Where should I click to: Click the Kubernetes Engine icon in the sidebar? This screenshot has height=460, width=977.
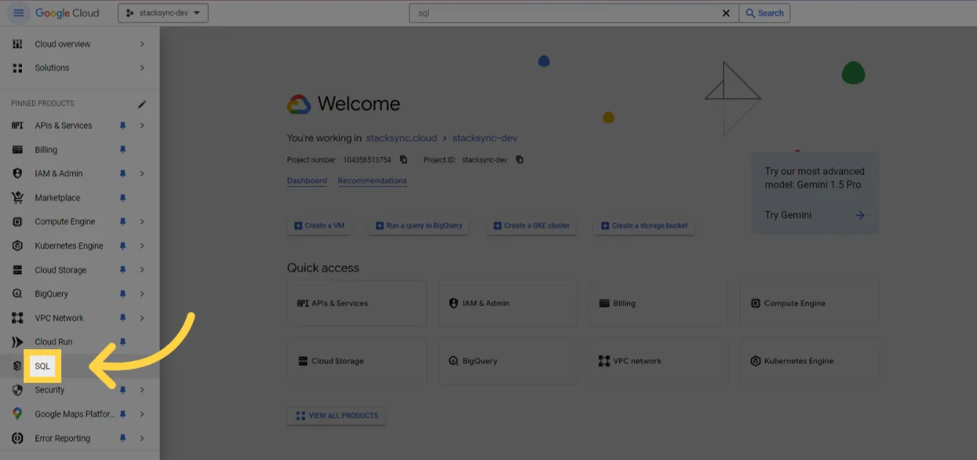tap(17, 246)
